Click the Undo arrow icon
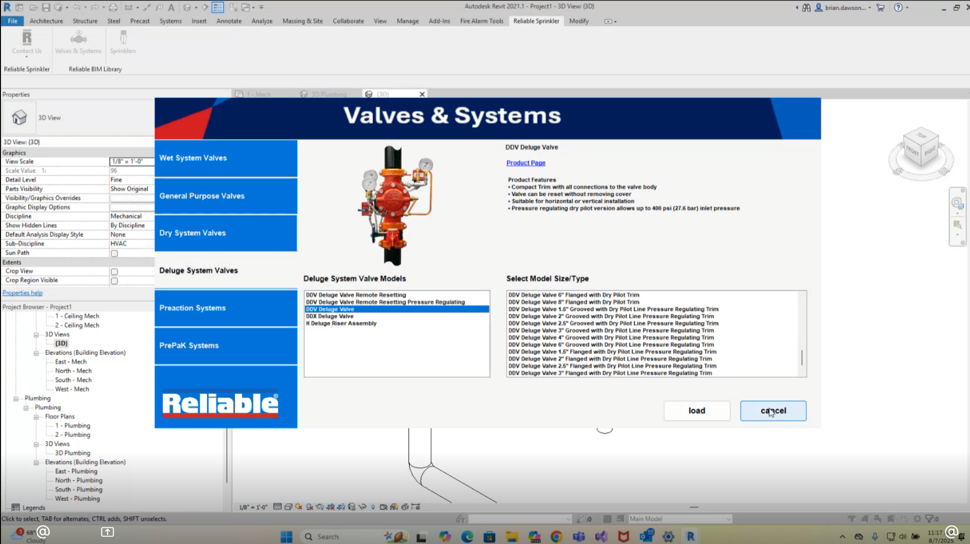Screen dimensions: 970x544 pos(76,7)
